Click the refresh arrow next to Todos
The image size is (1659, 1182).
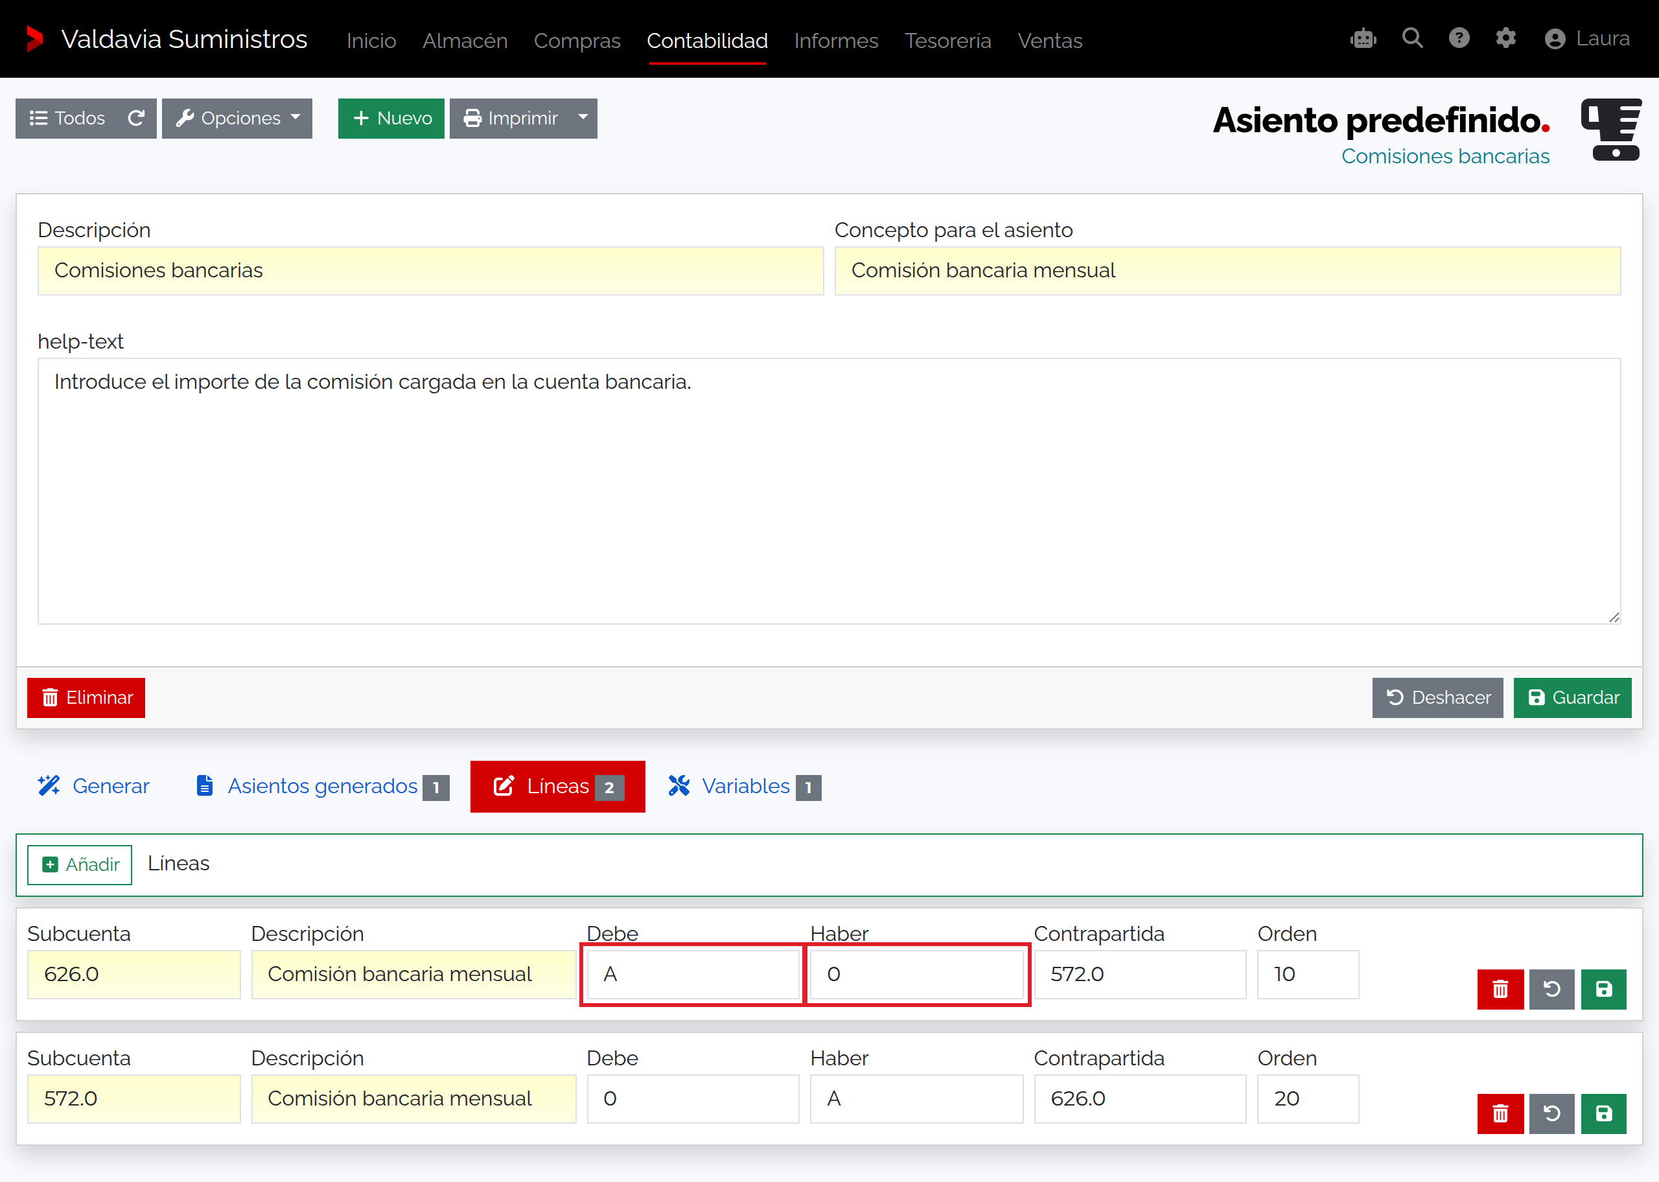[136, 118]
